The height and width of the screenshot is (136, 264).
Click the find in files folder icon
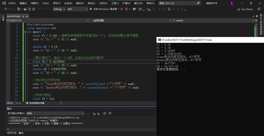134,9
